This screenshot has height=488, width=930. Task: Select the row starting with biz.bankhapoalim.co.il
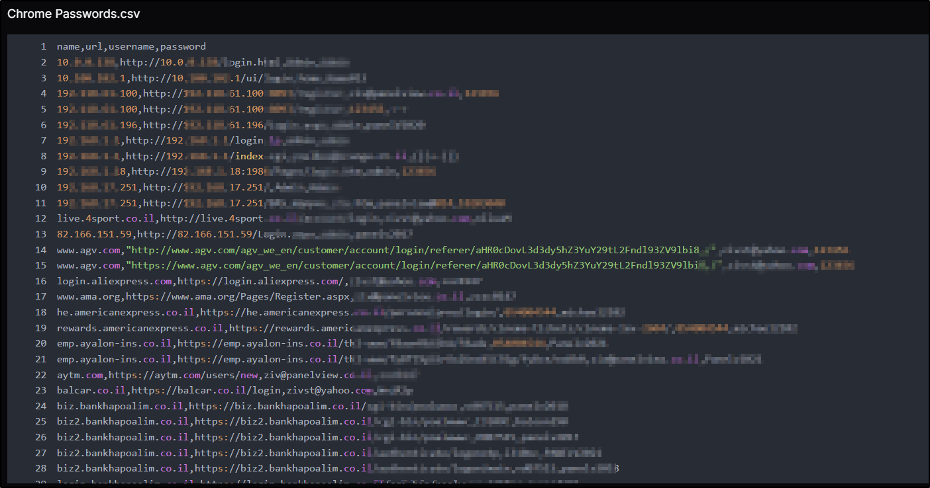(x=313, y=406)
